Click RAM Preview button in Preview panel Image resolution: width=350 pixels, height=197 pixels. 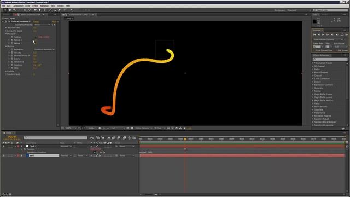[x=346, y=34]
